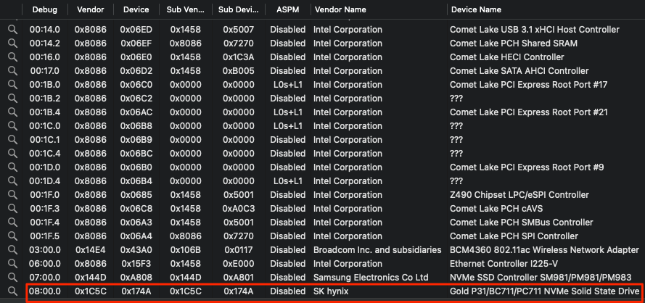Viewport: 645px width, 303px height.
Task: Click device ID 0x06ED cell
Action: [136, 30]
